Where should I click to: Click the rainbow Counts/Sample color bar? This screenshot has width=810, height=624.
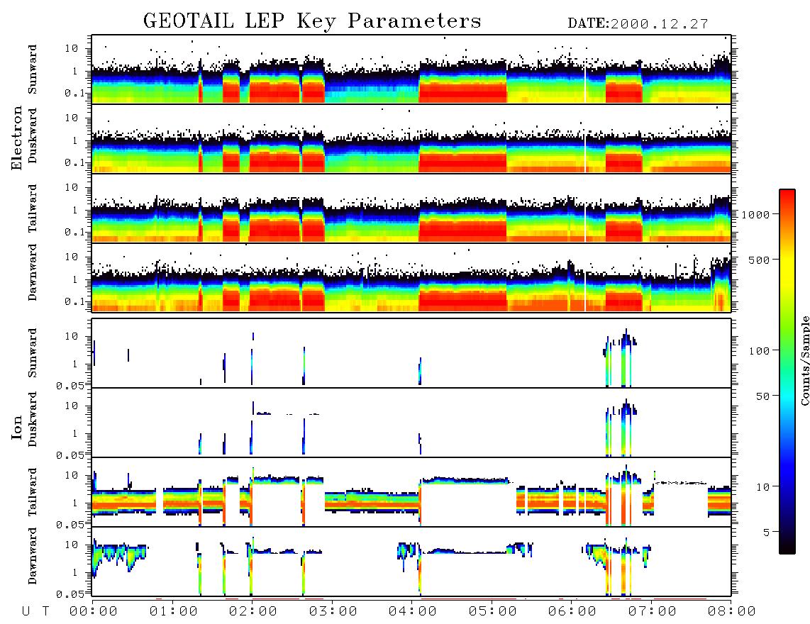[787, 372]
